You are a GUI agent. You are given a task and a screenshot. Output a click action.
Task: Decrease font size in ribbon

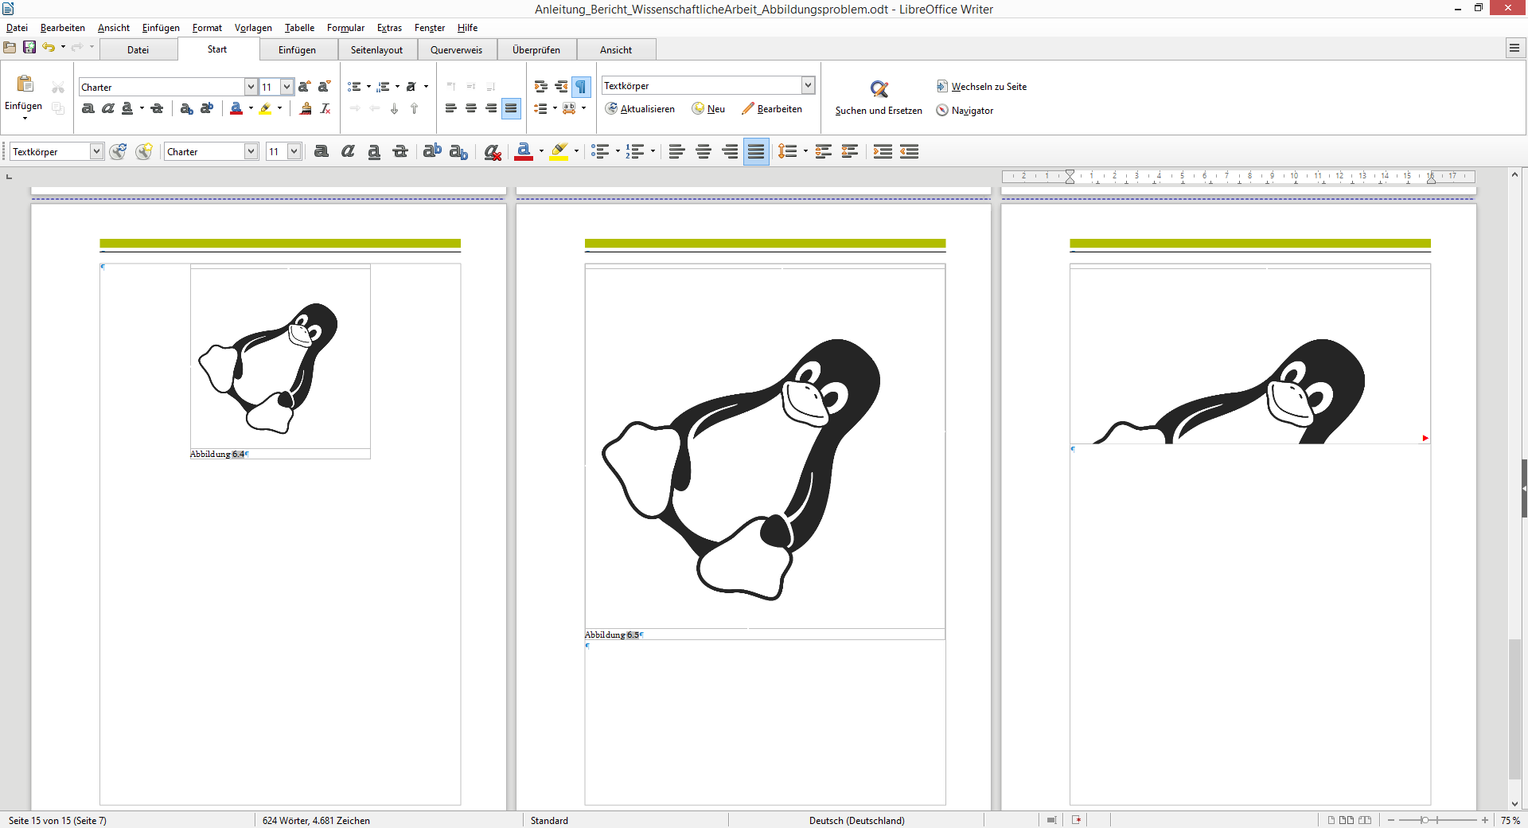324,87
